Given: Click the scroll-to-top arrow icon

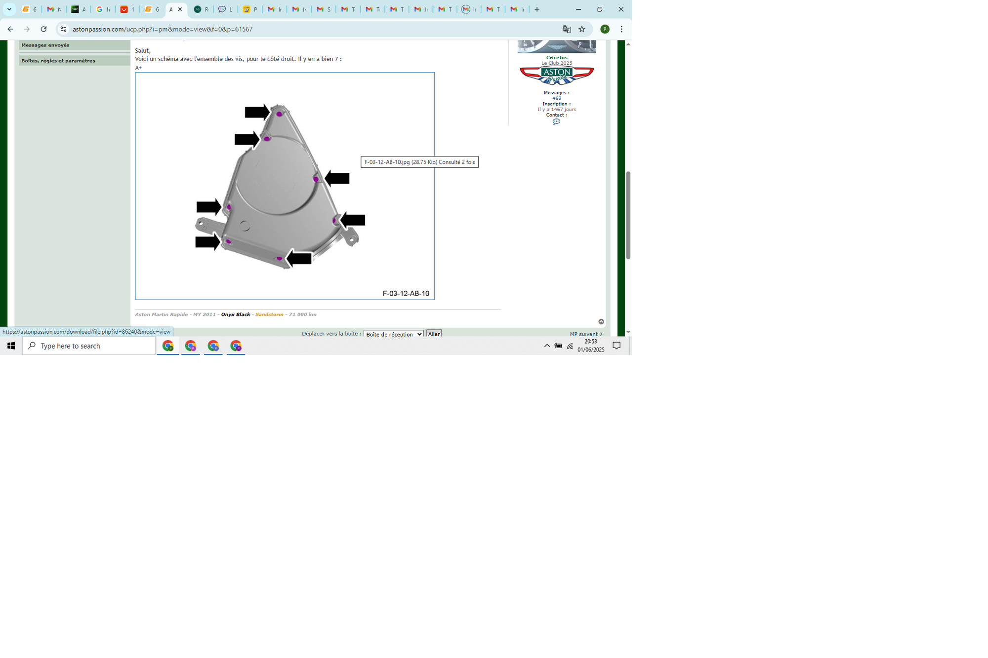Looking at the screenshot, I should point(601,321).
